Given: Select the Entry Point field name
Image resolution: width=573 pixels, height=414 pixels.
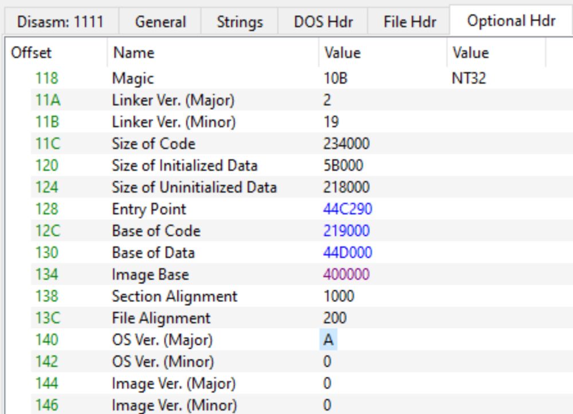Looking at the screenshot, I should click(149, 210).
